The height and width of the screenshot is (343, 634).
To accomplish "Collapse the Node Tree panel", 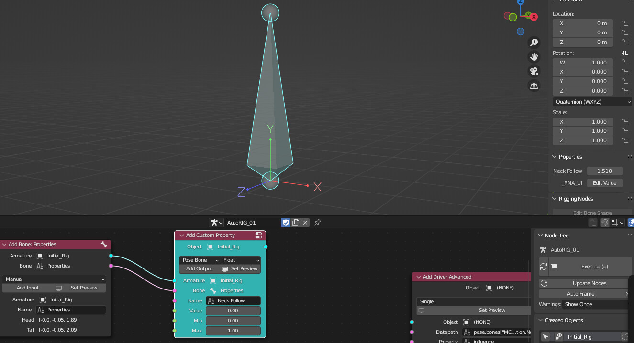I will [541, 236].
